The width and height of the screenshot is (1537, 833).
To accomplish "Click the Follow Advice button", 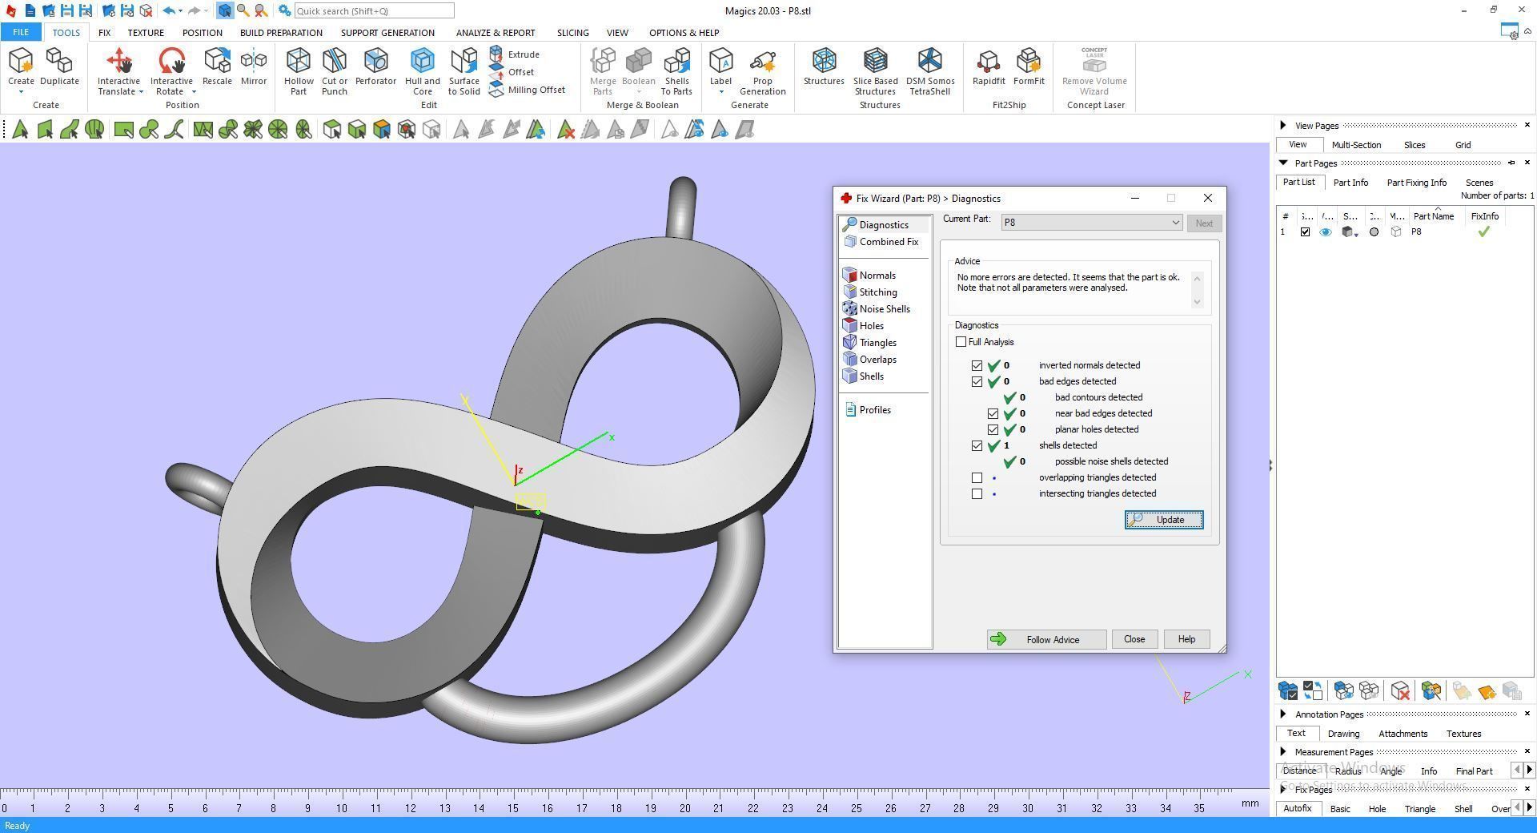I will tap(1046, 639).
